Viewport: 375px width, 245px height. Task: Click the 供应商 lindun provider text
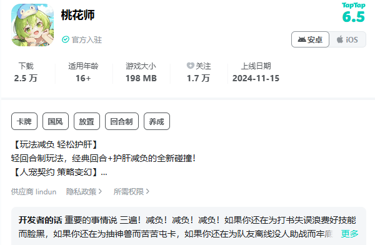[34, 192]
